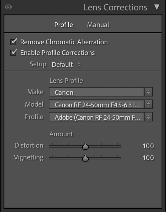This screenshot has width=166, height=212.
Task: Click the Make field stepper arrows
Action: [148, 92]
